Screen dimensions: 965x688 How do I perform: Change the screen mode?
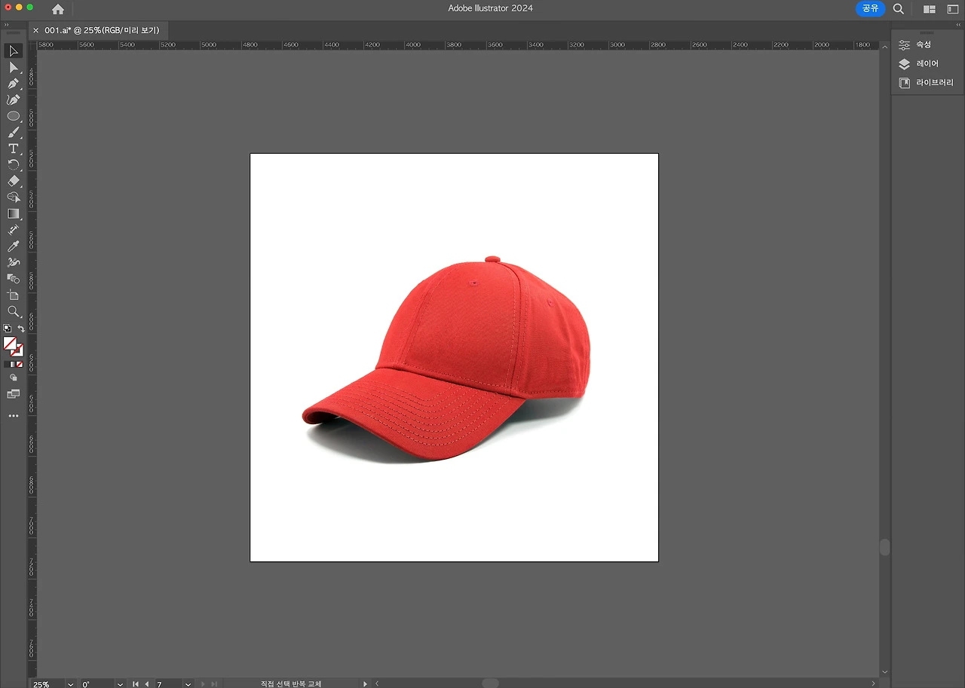(14, 393)
